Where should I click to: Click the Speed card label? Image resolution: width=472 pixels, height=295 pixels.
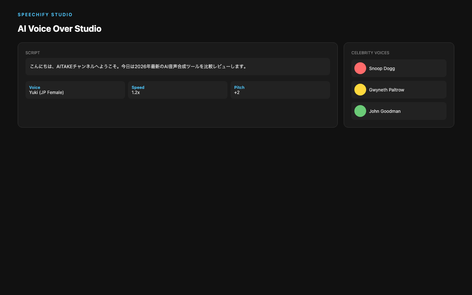tap(138, 87)
